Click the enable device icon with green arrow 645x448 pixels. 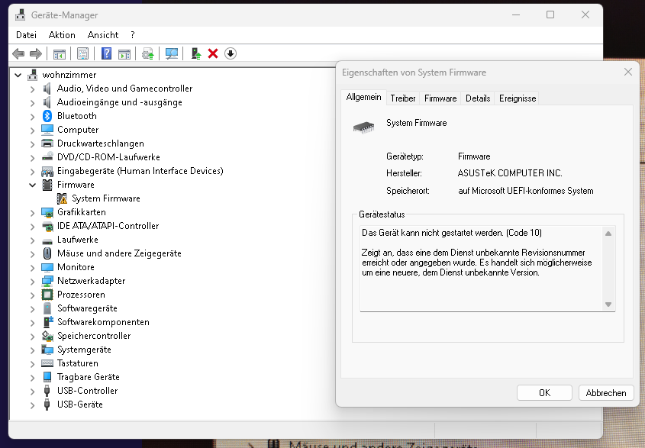(196, 53)
